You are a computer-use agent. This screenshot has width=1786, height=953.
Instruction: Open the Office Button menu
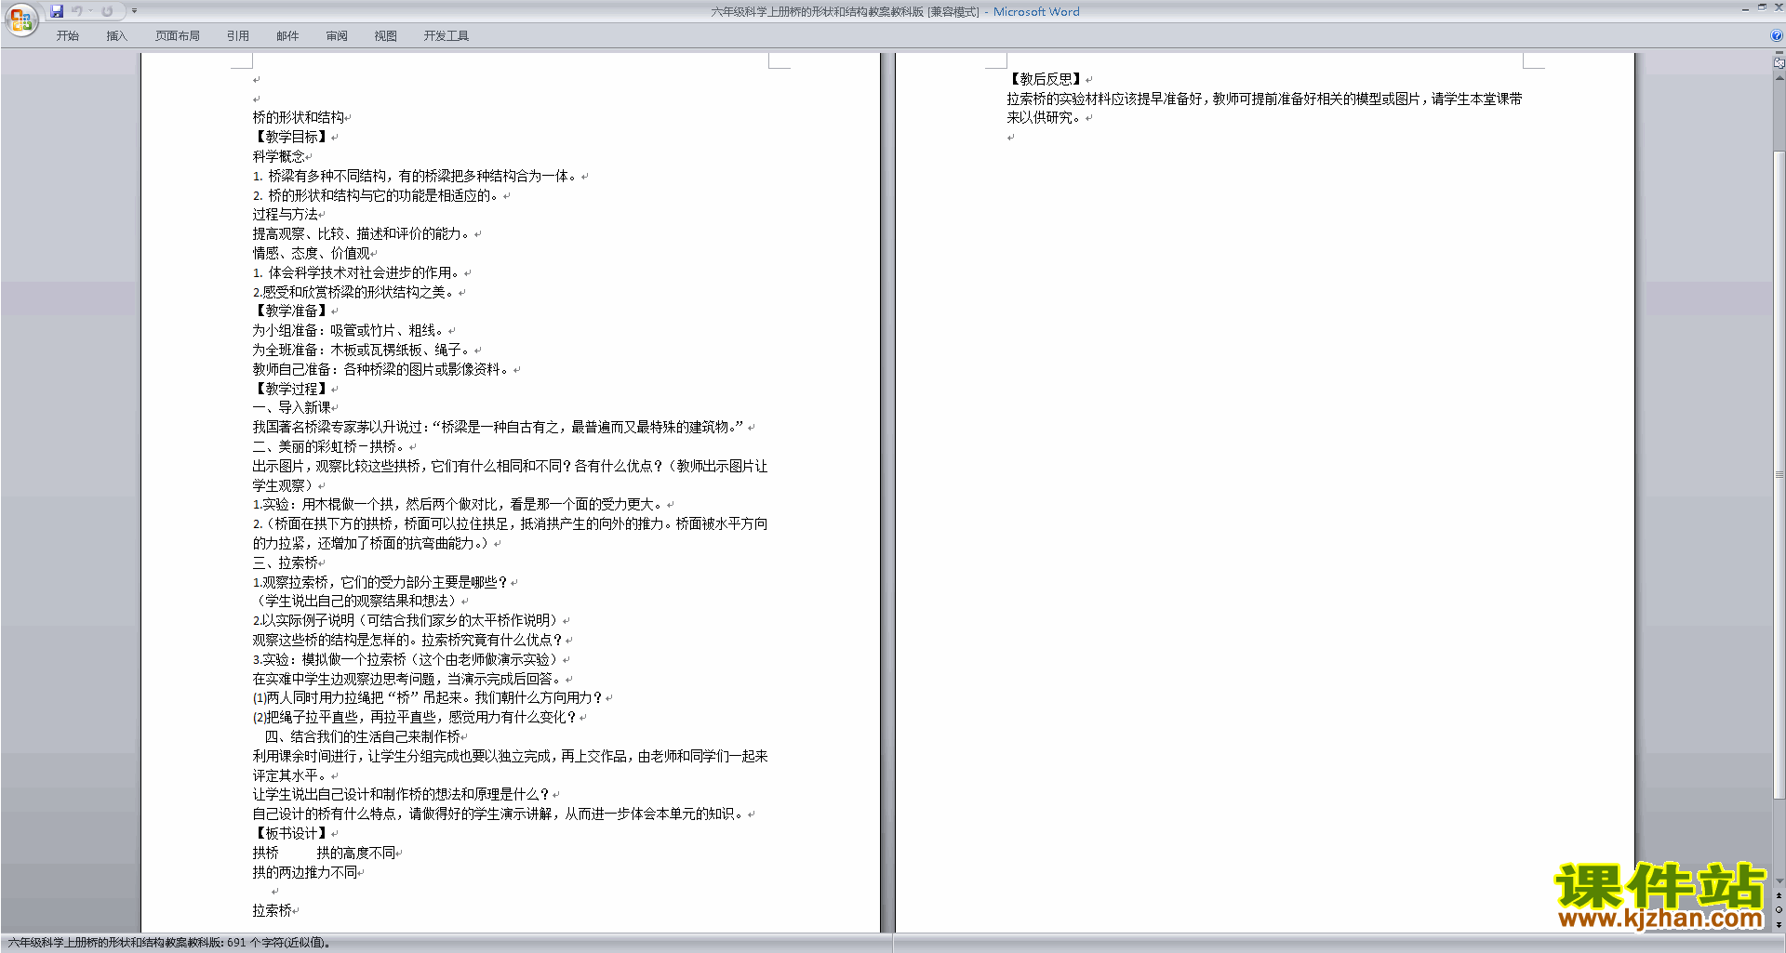point(20,20)
